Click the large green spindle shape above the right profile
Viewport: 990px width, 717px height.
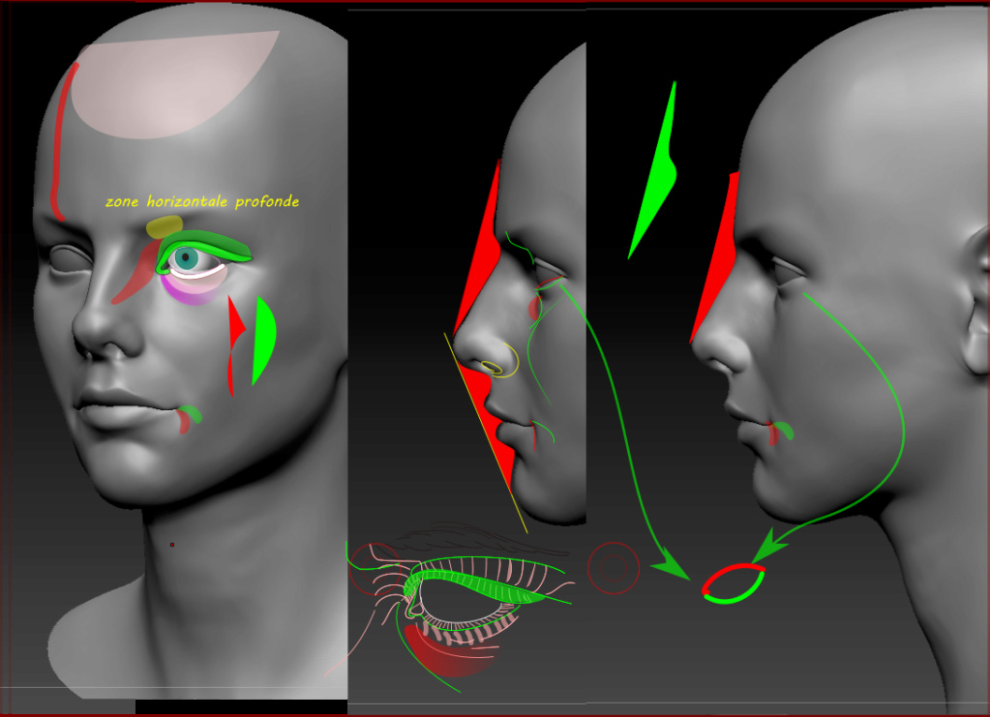coord(653,170)
